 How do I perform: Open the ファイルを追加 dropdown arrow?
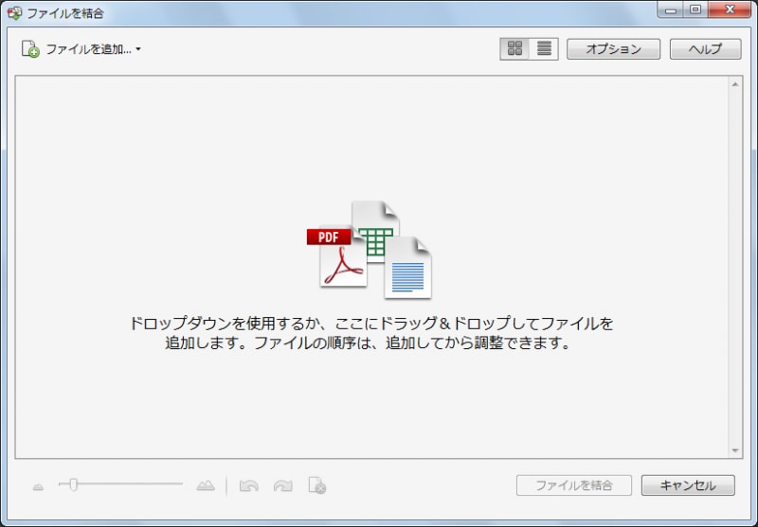[138, 49]
